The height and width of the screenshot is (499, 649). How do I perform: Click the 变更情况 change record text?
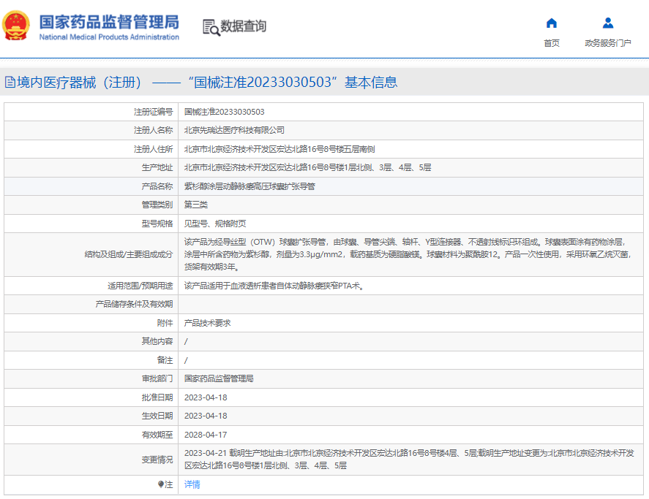point(409,460)
